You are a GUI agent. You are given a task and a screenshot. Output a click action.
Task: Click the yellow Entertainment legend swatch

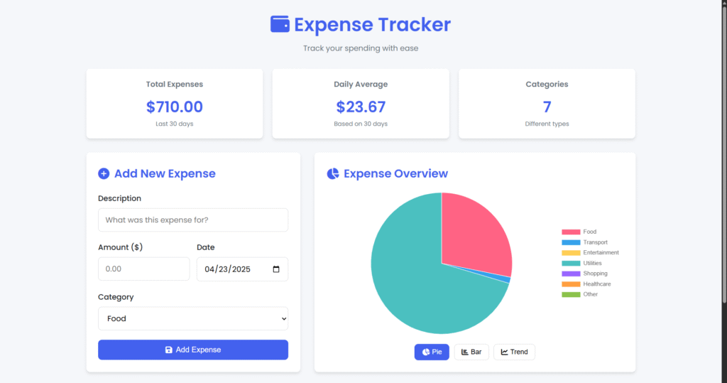tap(571, 253)
